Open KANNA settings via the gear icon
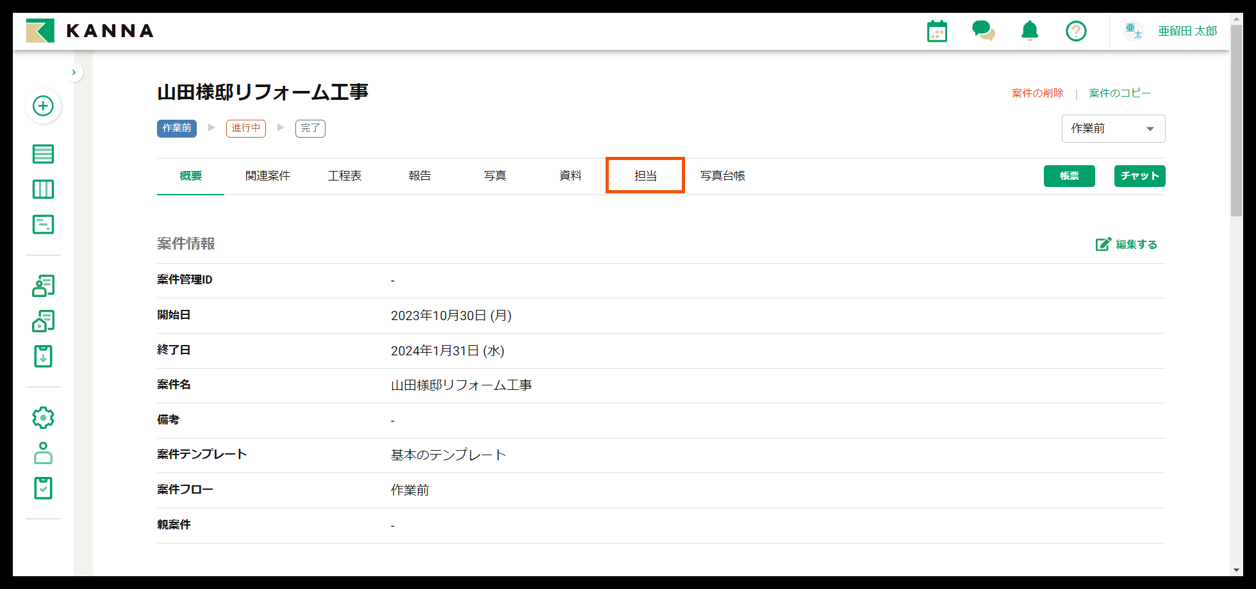This screenshot has height=589, width=1256. coord(43,417)
